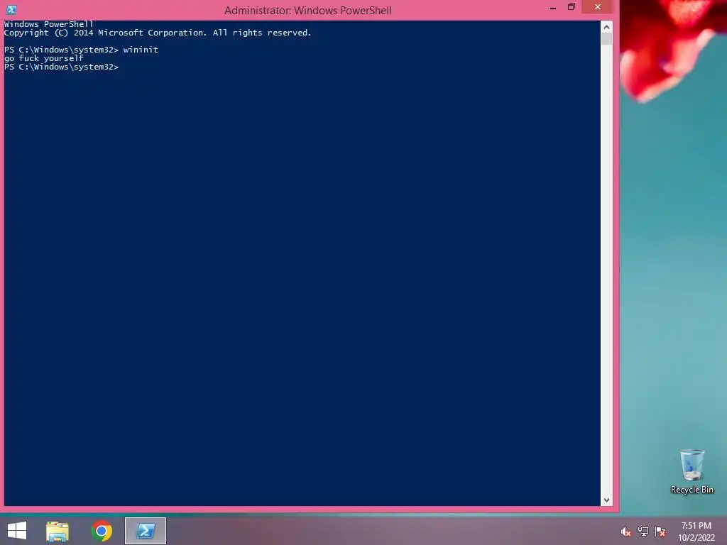This screenshot has width=727, height=545.
Task: Click the PowerShell vertical scrollbar thumb
Action: tap(606, 39)
